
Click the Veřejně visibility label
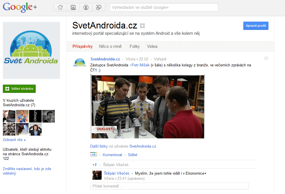[x=160, y=59]
